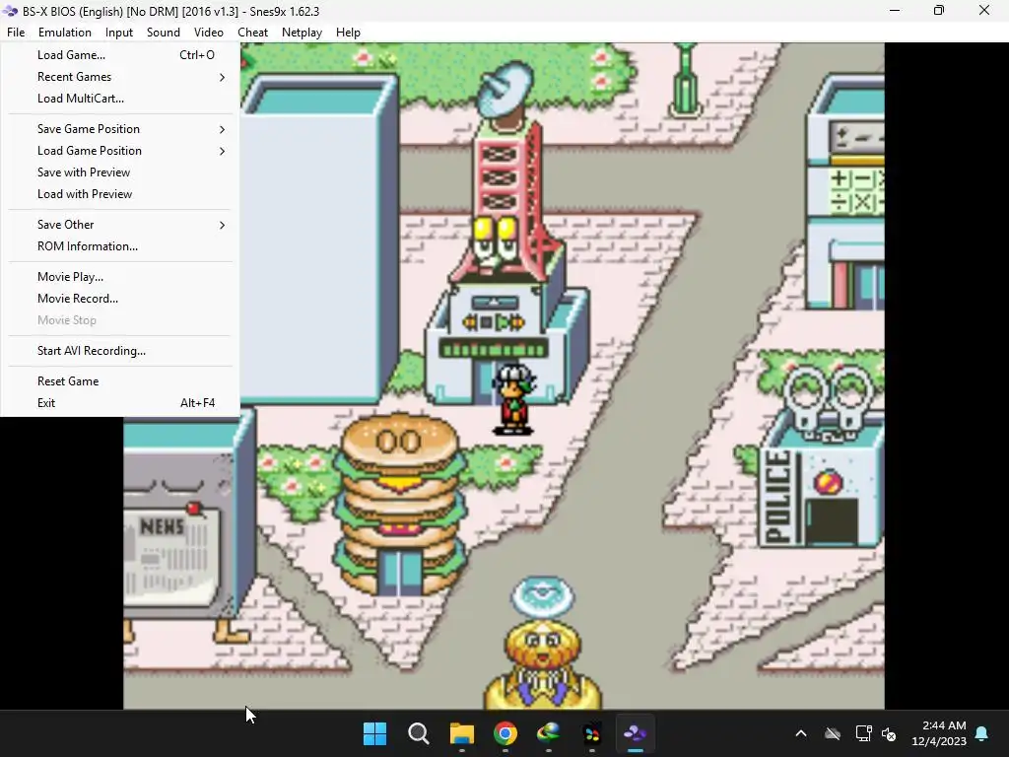The height and width of the screenshot is (757, 1009).
Task: Choose Start AVI Recording...
Action: tap(120, 351)
